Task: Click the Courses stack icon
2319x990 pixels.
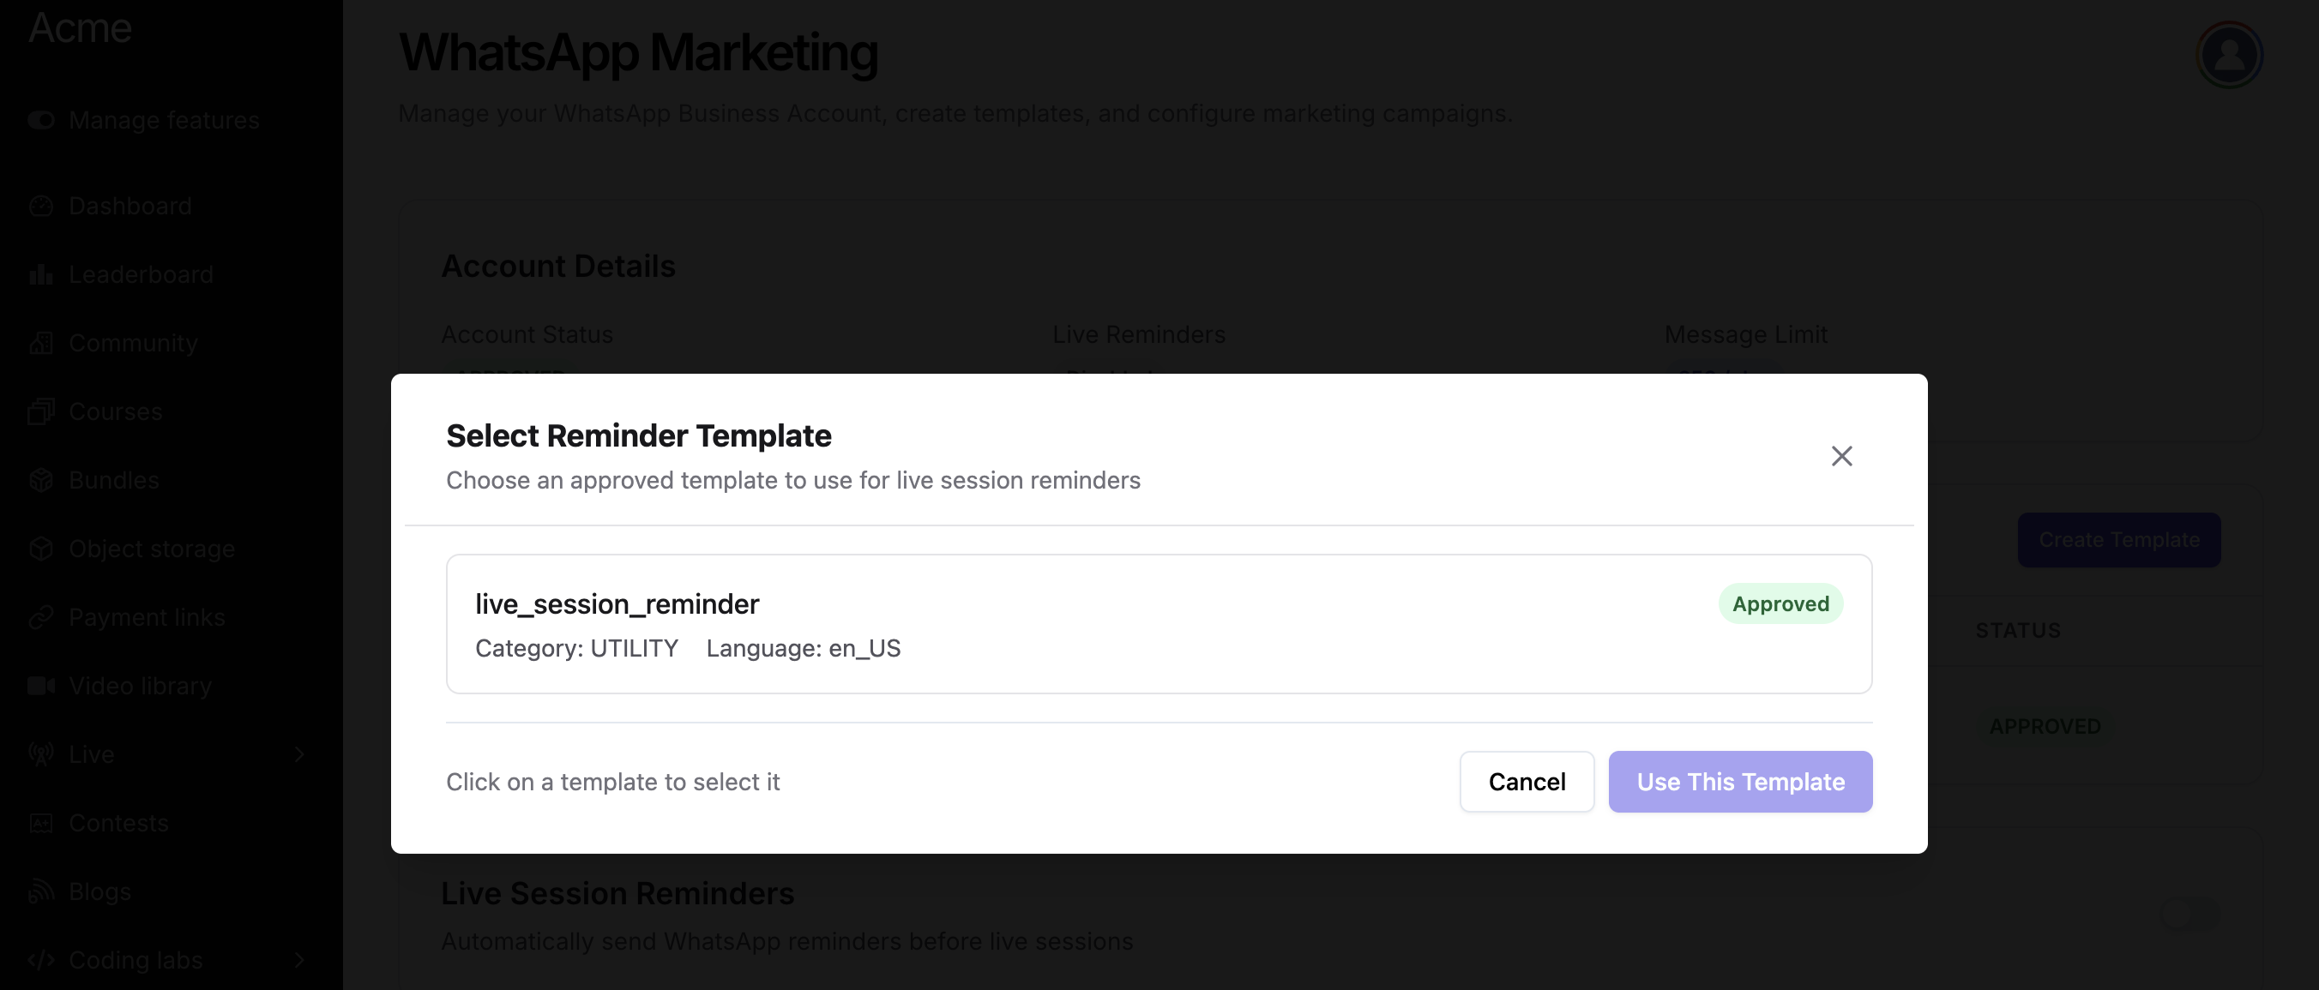Action: [x=41, y=411]
